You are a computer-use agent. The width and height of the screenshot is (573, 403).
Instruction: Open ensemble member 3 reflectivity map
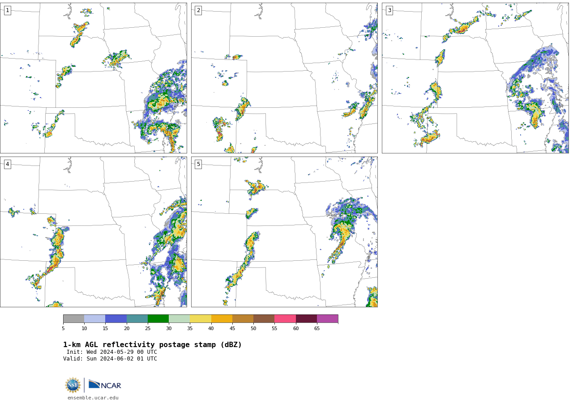[475, 78]
